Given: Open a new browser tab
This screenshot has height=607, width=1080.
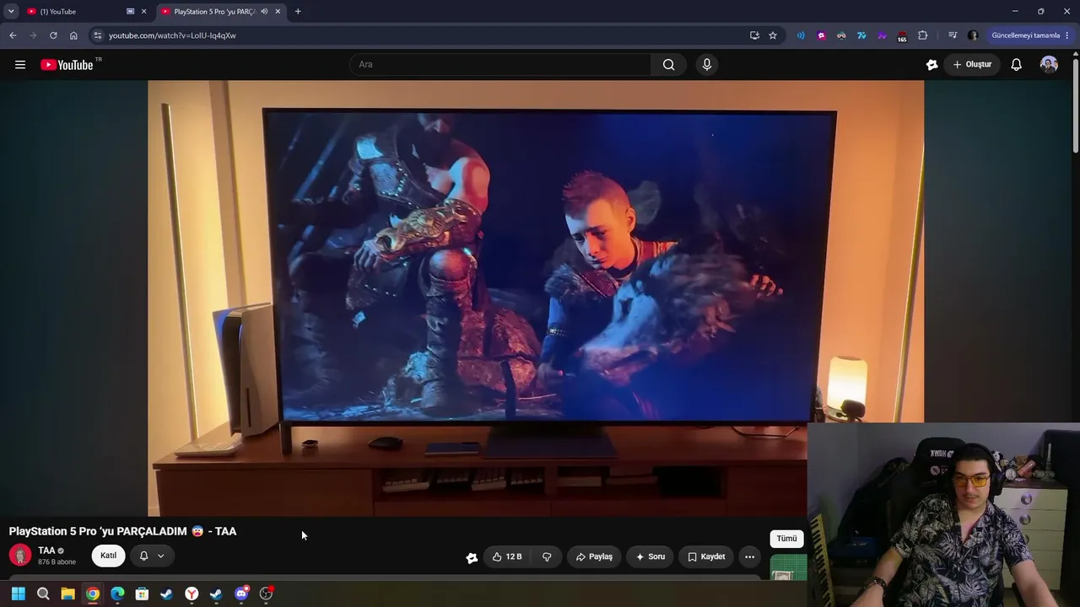Looking at the screenshot, I should [x=298, y=11].
